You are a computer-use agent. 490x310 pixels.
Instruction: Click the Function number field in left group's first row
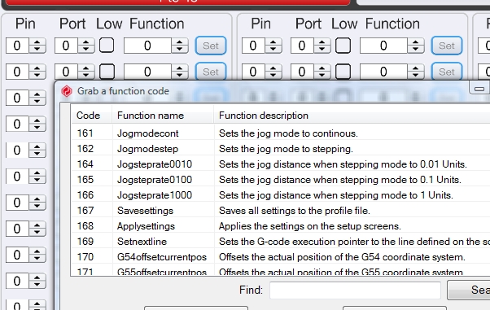click(x=147, y=46)
